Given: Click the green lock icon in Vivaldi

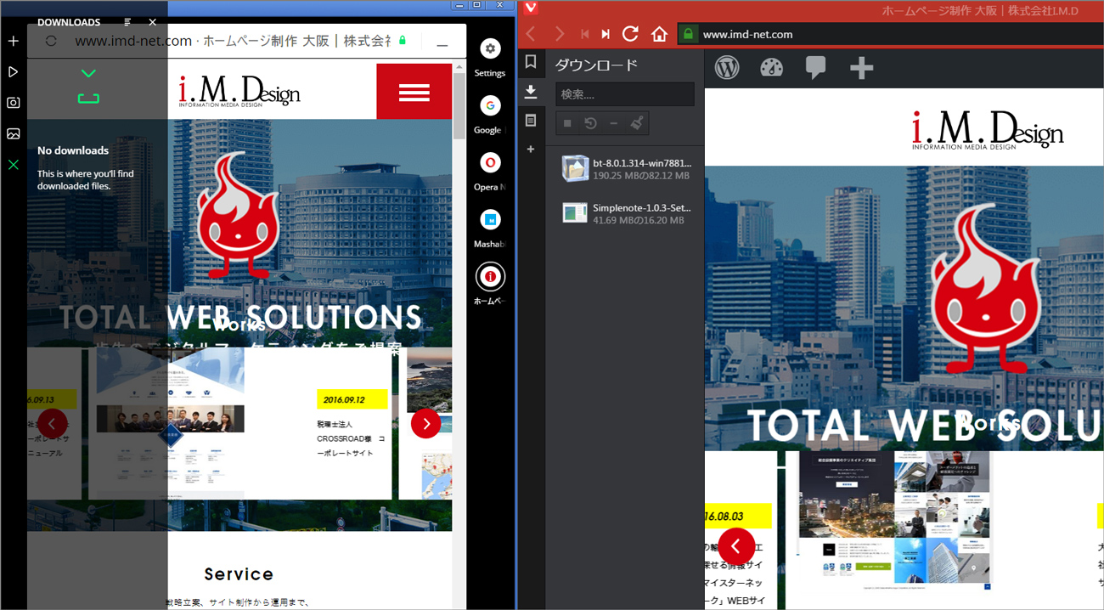Looking at the screenshot, I should (688, 34).
